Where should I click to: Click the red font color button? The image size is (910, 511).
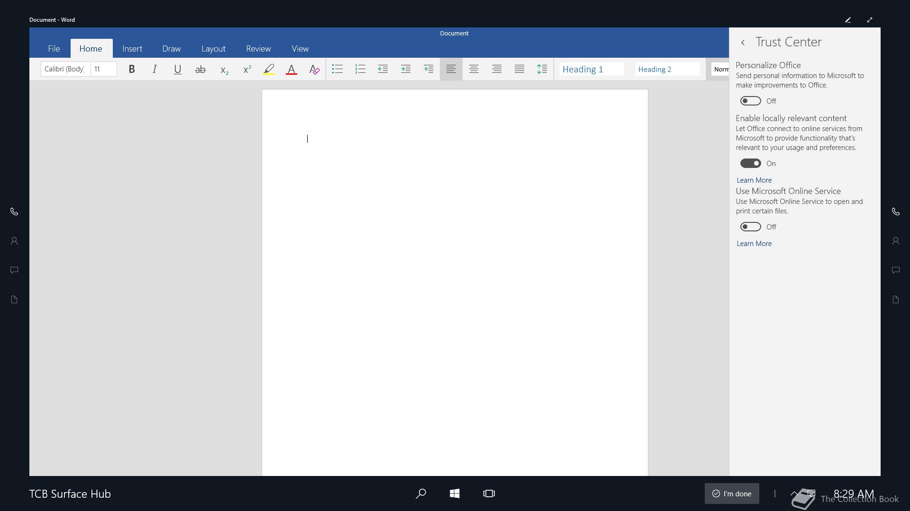pyautogui.click(x=291, y=70)
